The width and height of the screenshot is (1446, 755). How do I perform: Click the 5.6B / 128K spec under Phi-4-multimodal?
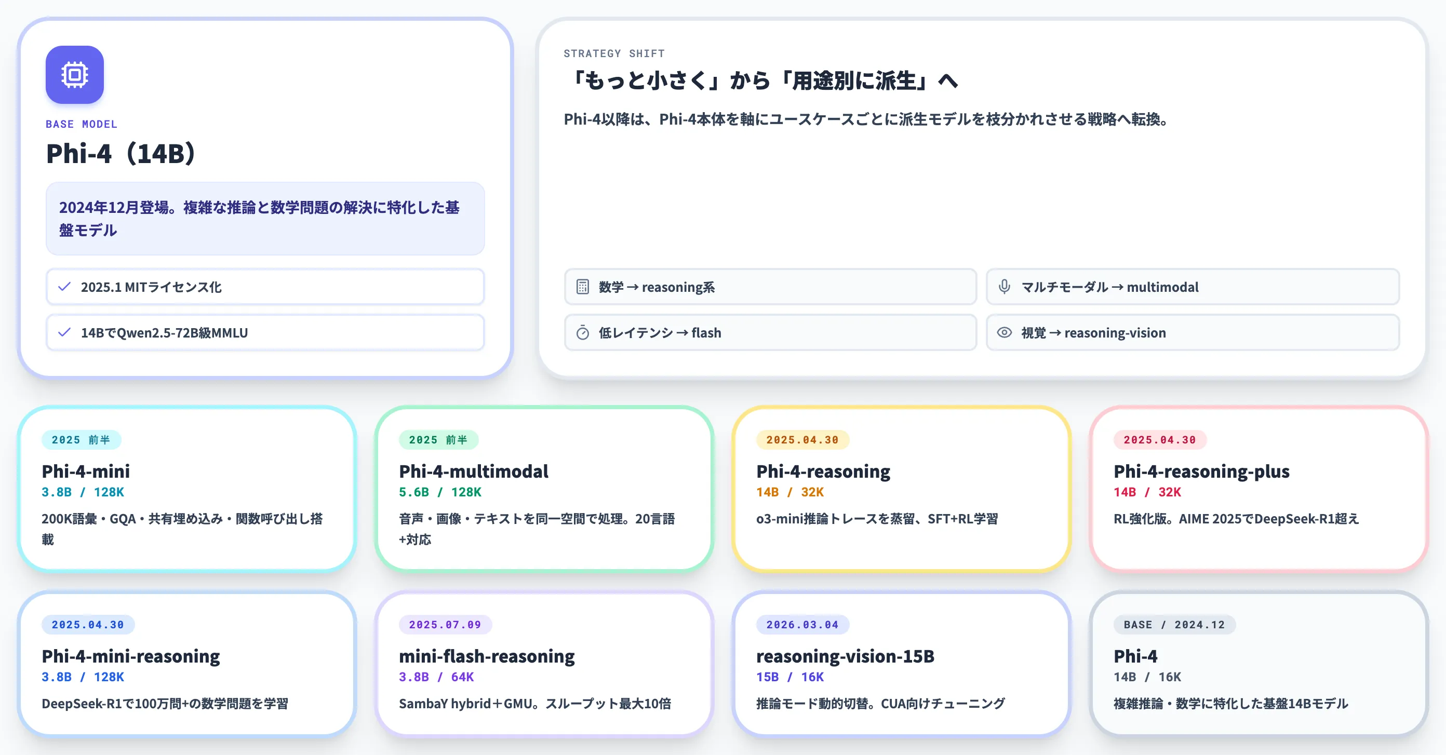tap(440, 492)
